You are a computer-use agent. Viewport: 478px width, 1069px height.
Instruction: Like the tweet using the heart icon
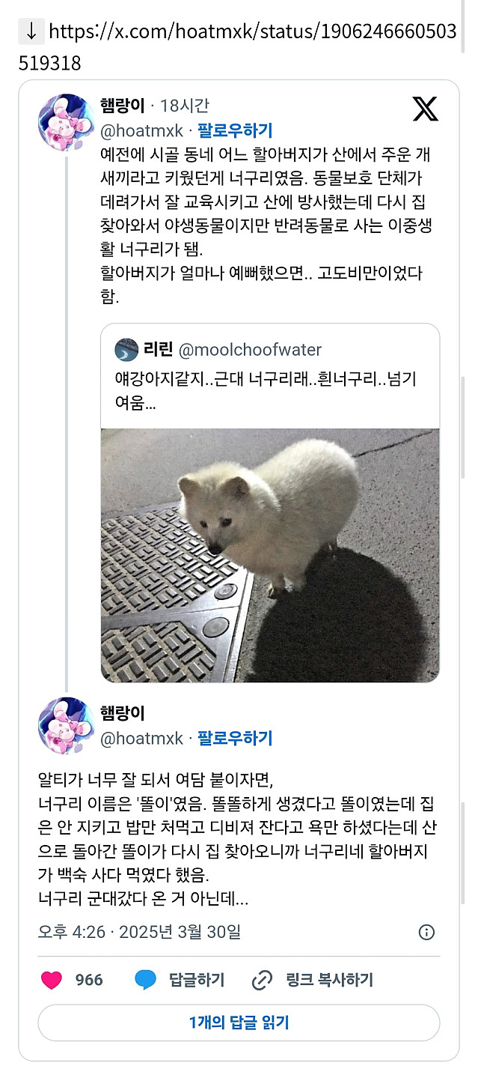pos(51,978)
